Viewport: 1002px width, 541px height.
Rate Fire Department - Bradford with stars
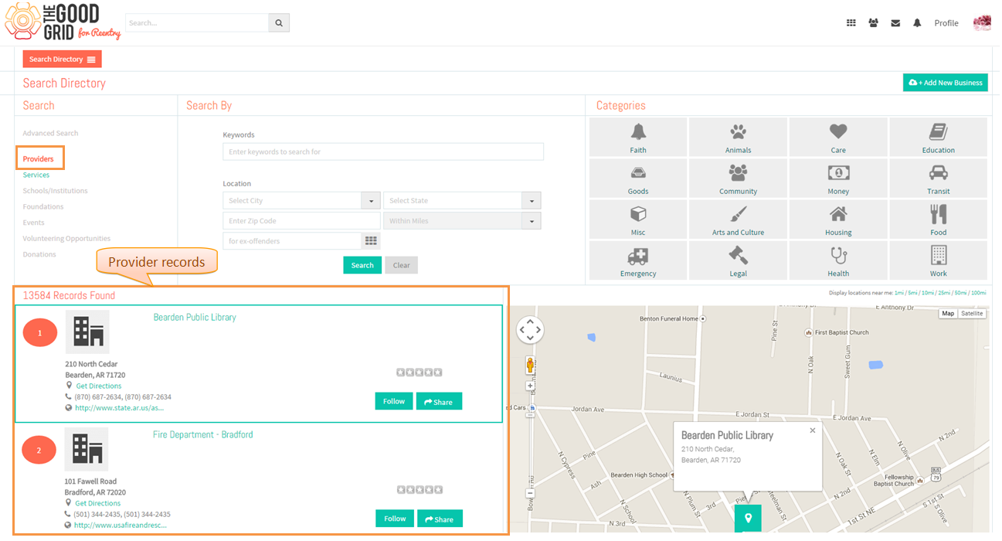coord(420,490)
